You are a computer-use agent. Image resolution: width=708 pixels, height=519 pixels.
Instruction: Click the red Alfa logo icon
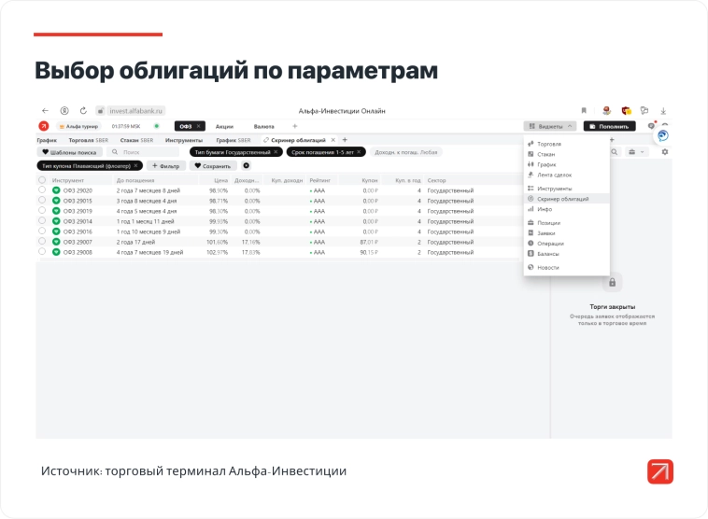point(44,126)
